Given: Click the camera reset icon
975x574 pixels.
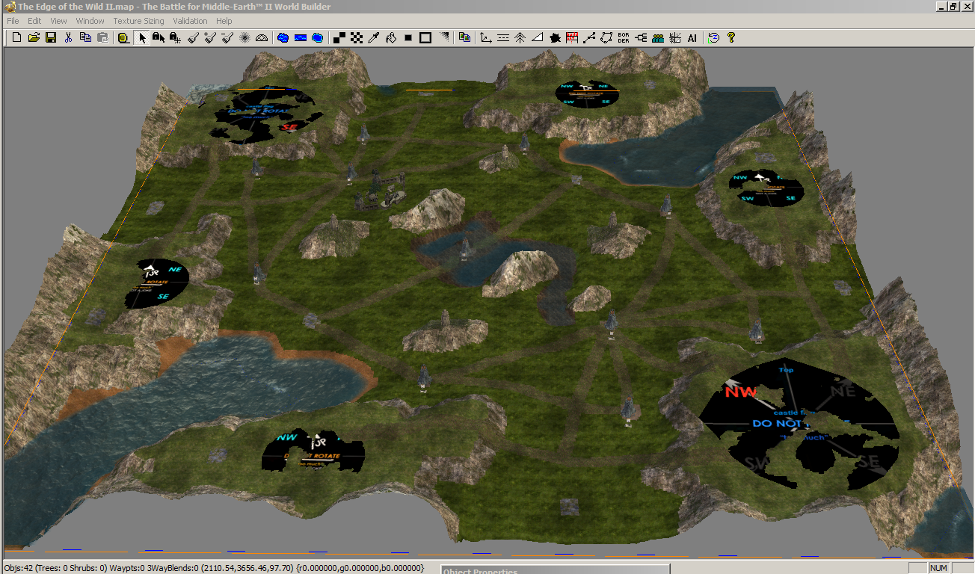Looking at the screenshot, I should tap(715, 37).
